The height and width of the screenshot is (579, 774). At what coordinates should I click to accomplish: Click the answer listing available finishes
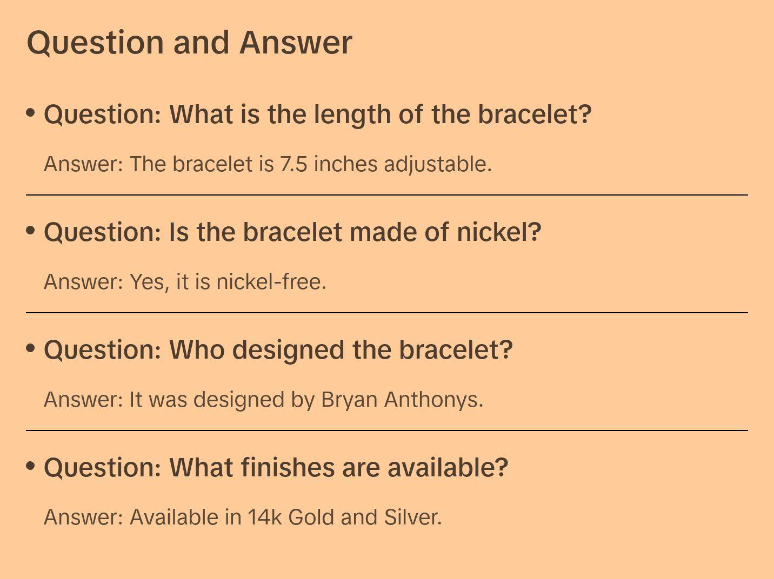click(x=243, y=517)
